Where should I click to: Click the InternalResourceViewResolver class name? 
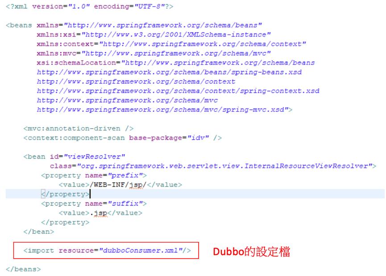click(306, 166)
